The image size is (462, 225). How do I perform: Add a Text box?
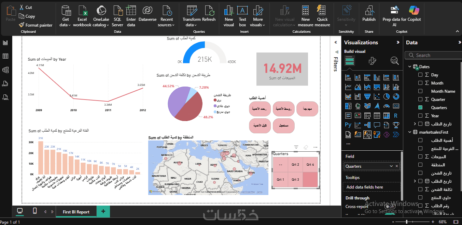[242, 16]
